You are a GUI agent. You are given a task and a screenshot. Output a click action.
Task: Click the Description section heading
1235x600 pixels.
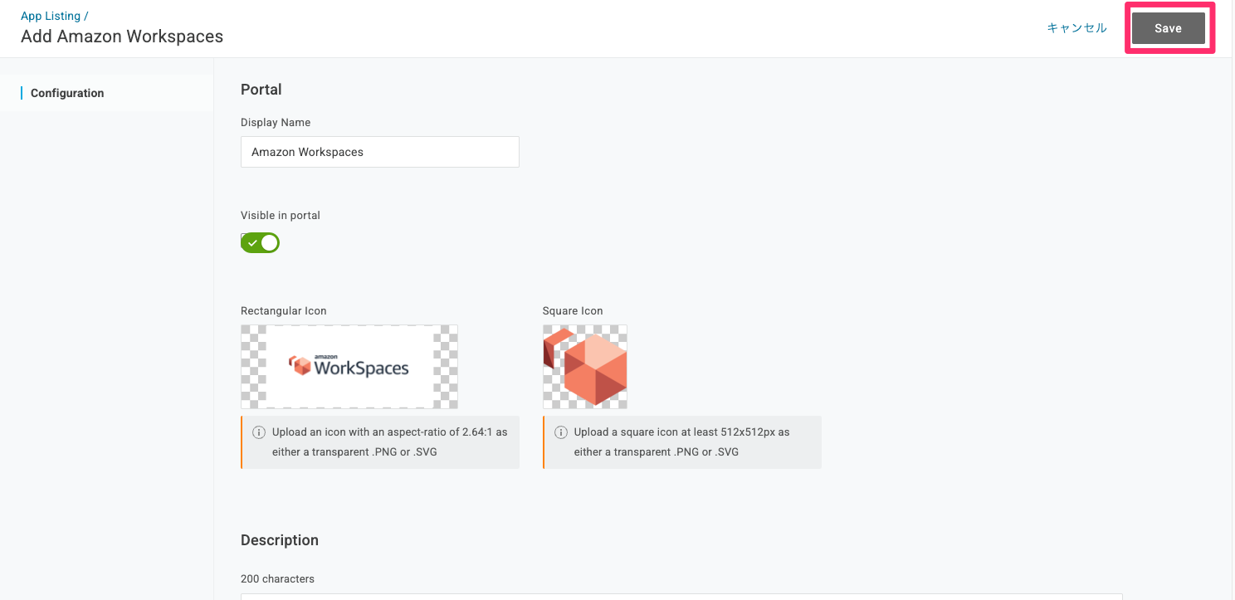[280, 539]
